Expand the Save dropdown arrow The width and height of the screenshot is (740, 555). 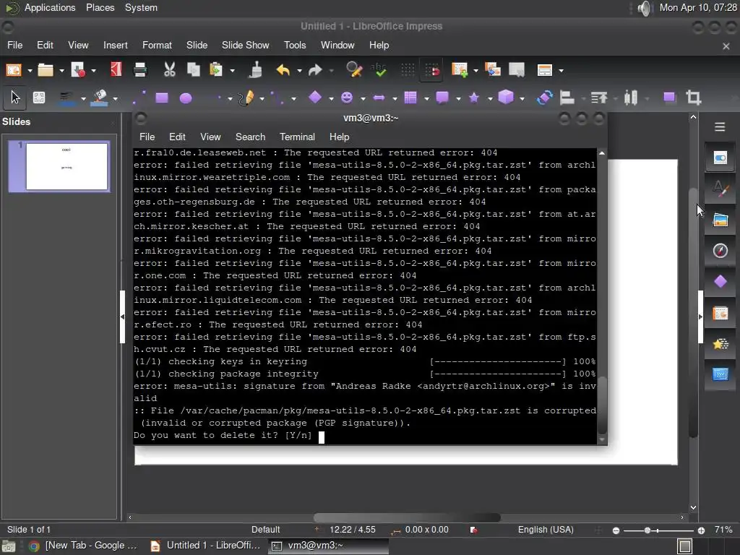[93, 71]
